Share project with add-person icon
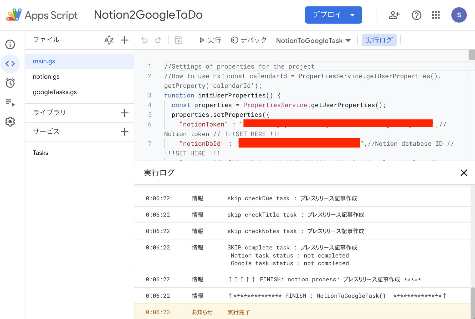 pos(394,15)
